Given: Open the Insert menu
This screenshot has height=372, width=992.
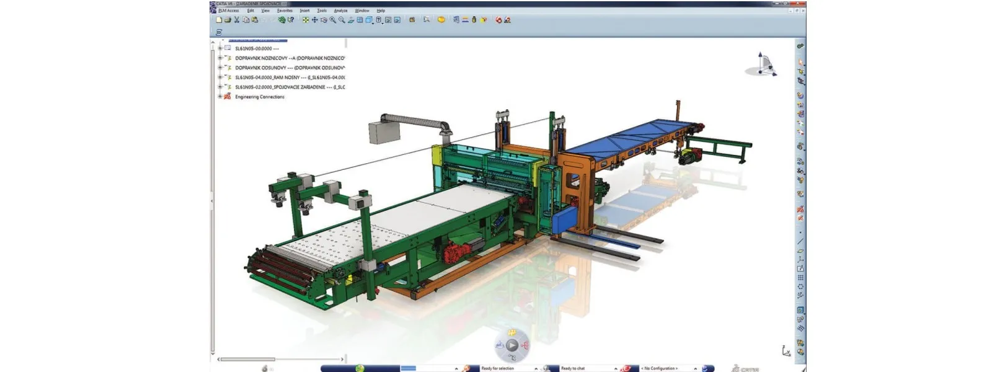Looking at the screenshot, I should (304, 11).
